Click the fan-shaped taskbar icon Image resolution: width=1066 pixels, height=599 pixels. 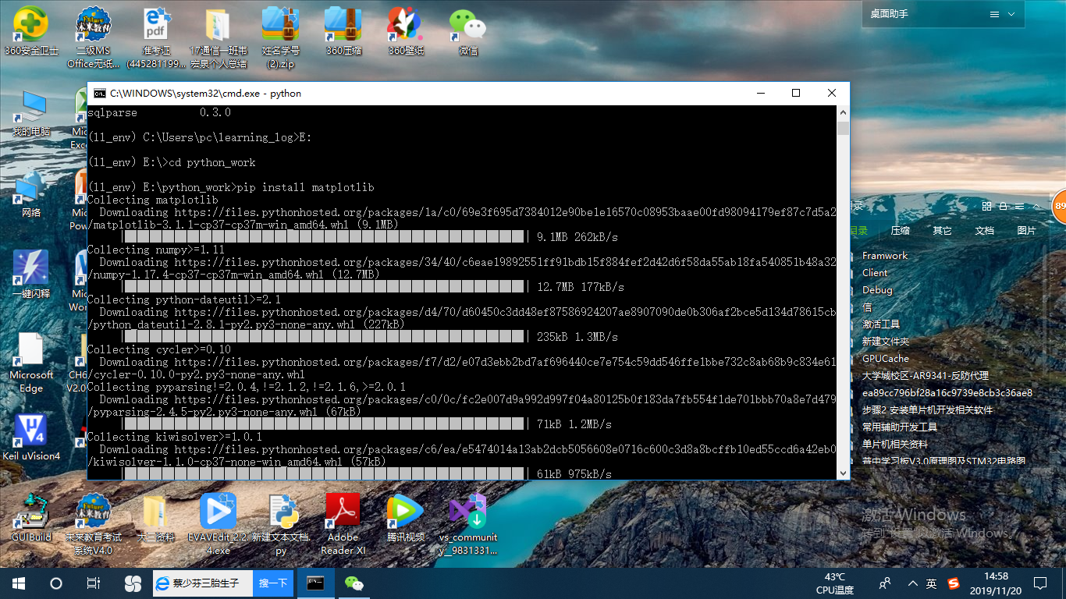click(x=132, y=583)
